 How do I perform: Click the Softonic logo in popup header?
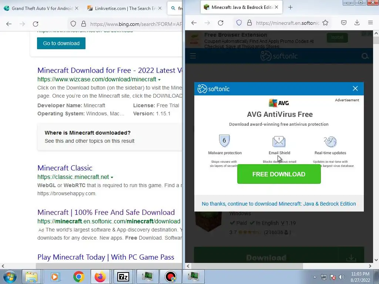214,89
